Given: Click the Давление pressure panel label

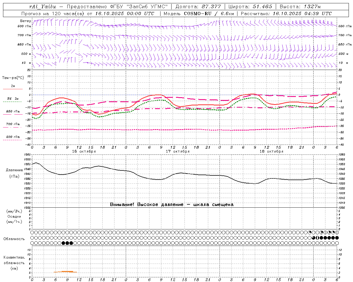Looking at the screenshot, I should click(x=14, y=170).
